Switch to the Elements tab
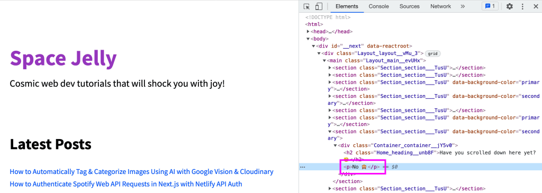The image size is (542, 193). [347, 6]
